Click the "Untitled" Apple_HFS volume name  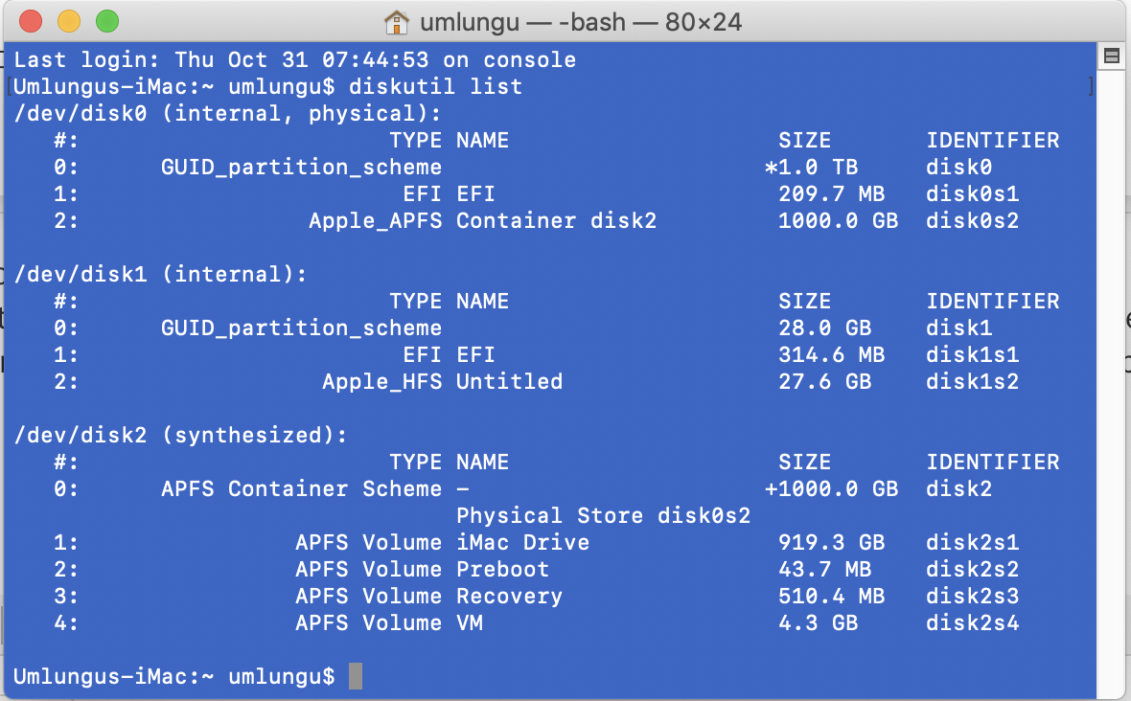(509, 382)
